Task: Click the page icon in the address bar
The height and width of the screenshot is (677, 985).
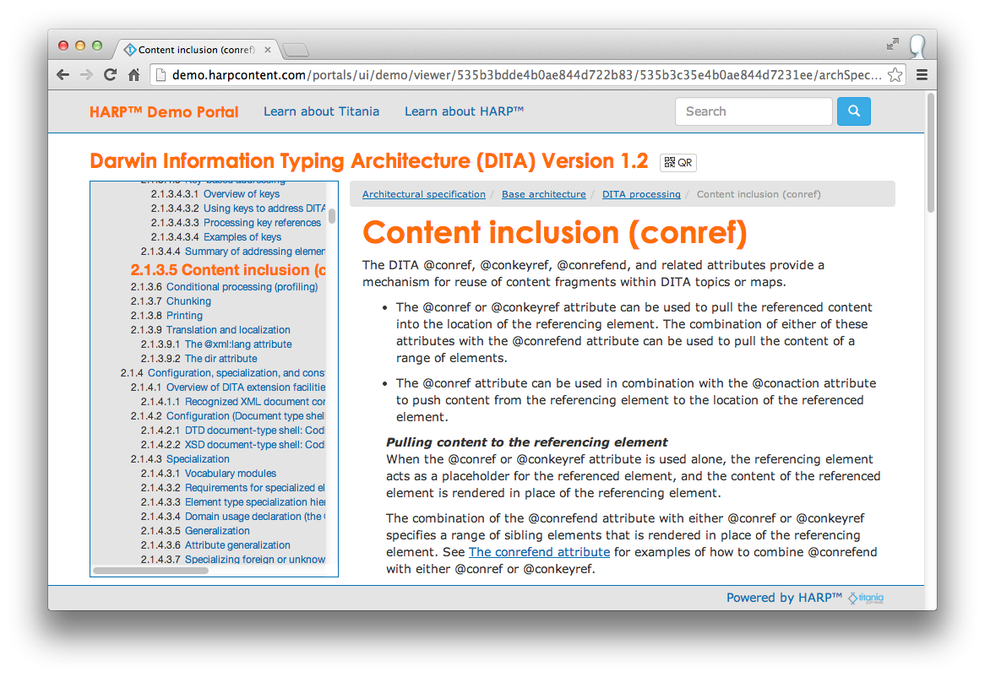Action: tap(161, 75)
